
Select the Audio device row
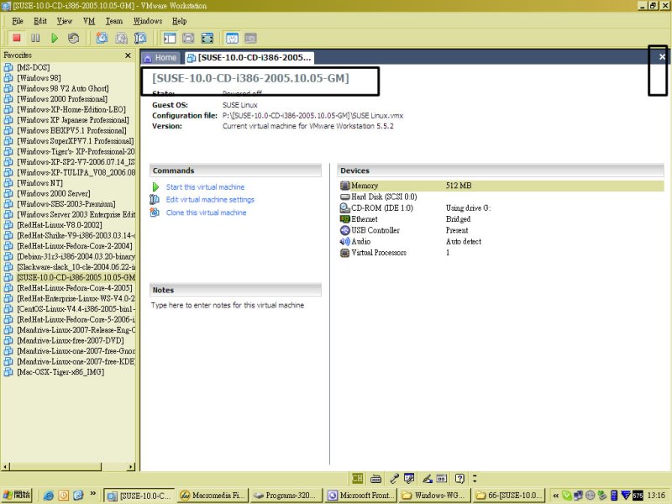[x=501, y=241]
